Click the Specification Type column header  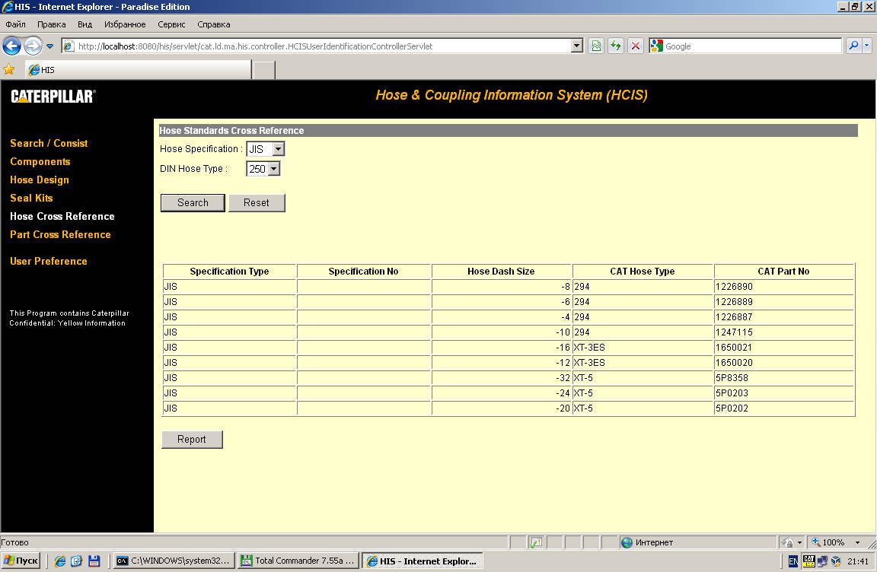tap(229, 272)
